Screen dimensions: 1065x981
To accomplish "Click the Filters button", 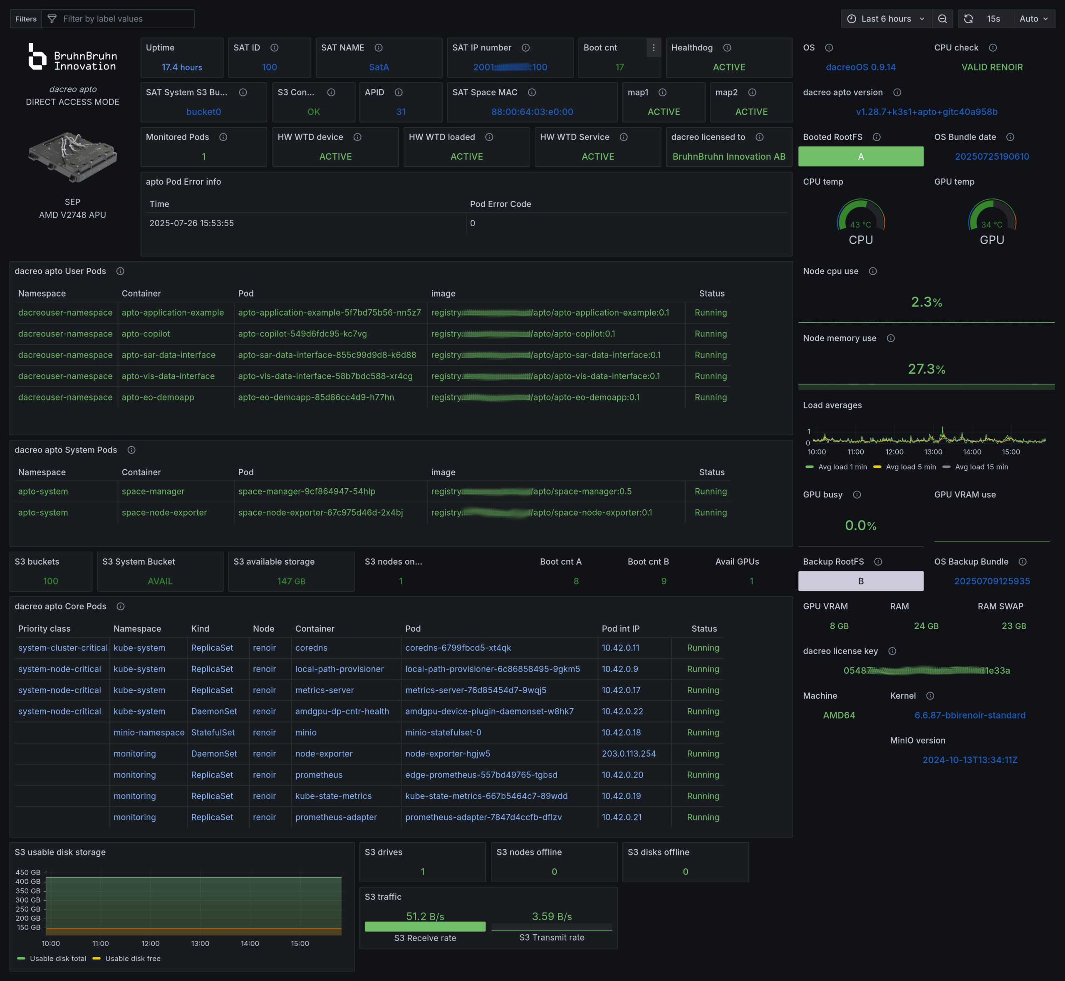I will tap(26, 19).
